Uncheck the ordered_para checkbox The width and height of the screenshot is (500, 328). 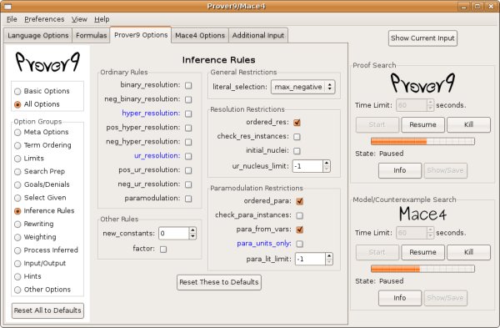[299, 201]
